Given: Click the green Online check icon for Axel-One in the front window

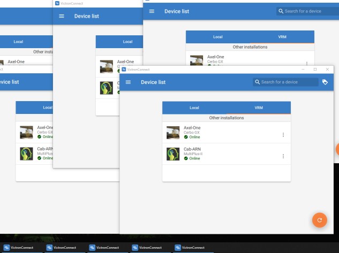Looking at the screenshot, I should (x=186, y=137).
